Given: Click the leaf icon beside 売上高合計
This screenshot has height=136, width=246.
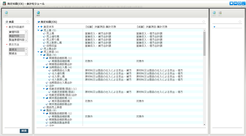Looking at the screenshot, I should tap(41, 49).
